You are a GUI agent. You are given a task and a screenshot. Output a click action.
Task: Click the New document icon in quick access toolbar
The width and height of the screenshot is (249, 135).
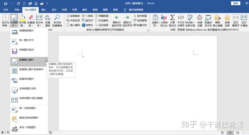click(24, 3)
